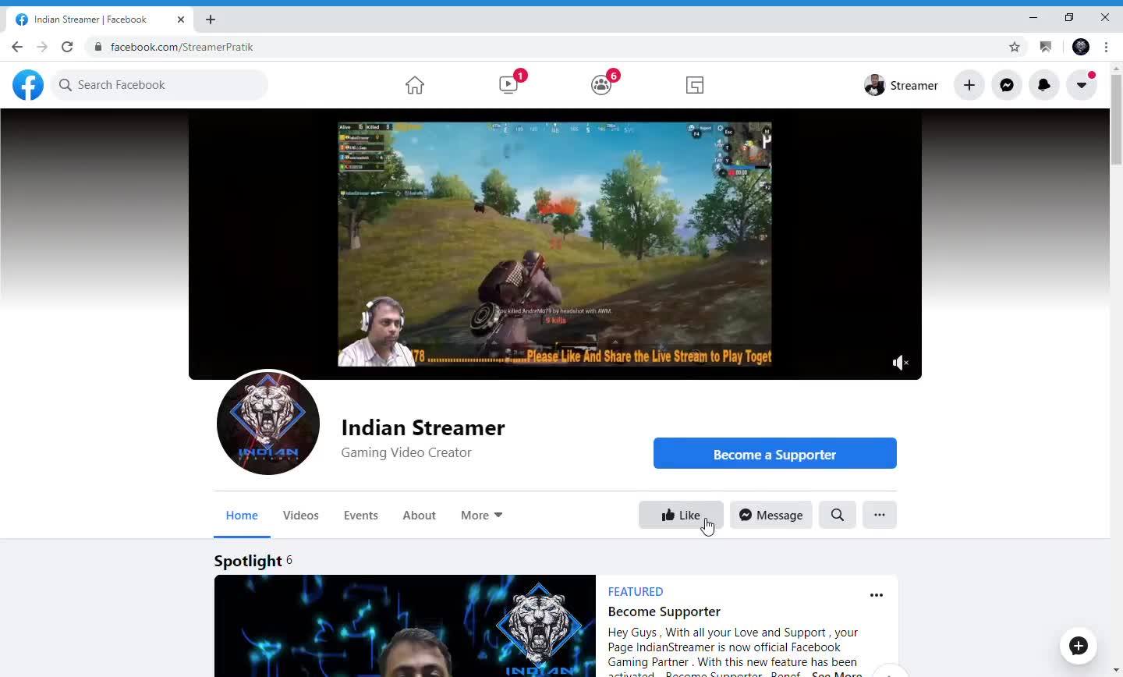Open the Account dropdown arrow
Screen dimensions: 1123x677
click(x=1082, y=85)
